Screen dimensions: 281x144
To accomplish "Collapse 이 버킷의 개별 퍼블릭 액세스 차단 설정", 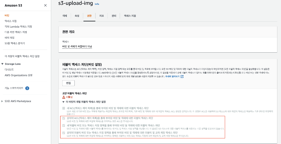I will 63,102.
